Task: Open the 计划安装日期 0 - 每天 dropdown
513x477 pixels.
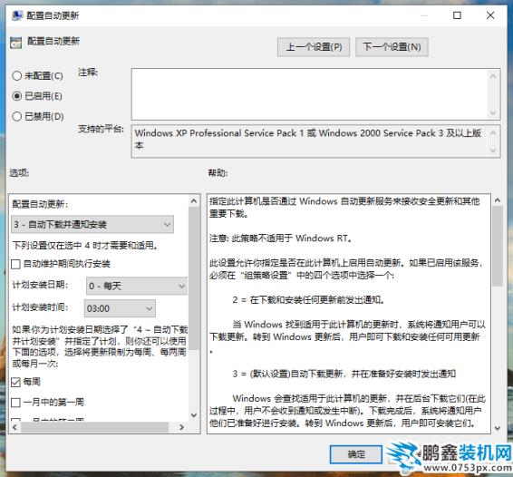Action: (x=137, y=286)
